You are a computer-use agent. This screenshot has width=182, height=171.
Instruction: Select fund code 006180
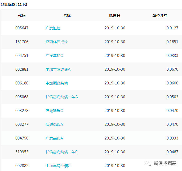pyautogui.click(x=22, y=83)
